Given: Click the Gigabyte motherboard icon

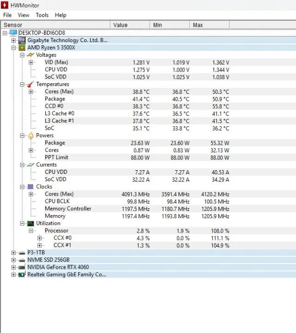Looking at the screenshot, I should coord(22,40).
